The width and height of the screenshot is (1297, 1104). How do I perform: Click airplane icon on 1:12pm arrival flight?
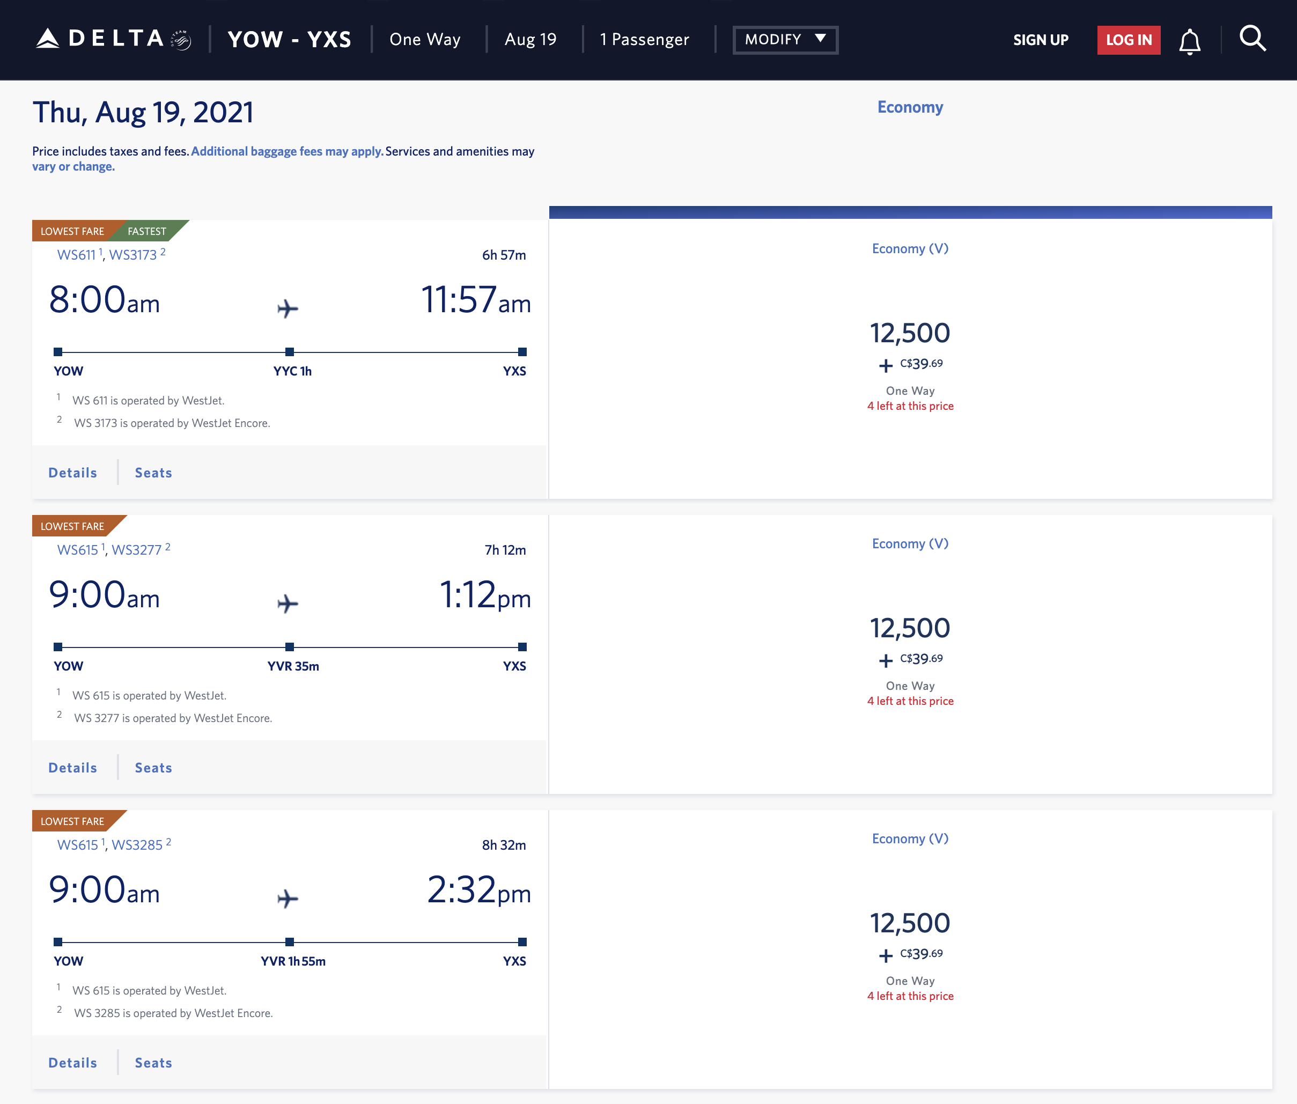[288, 603]
